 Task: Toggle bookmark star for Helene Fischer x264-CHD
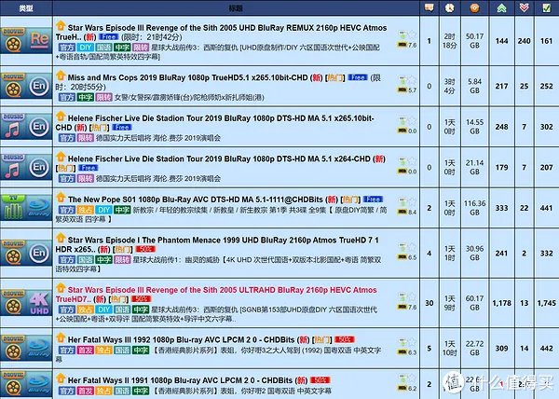point(411,160)
